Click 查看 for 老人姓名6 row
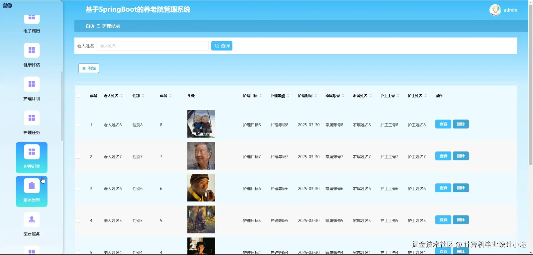This screenshot has width=533, height=255. 443,188
